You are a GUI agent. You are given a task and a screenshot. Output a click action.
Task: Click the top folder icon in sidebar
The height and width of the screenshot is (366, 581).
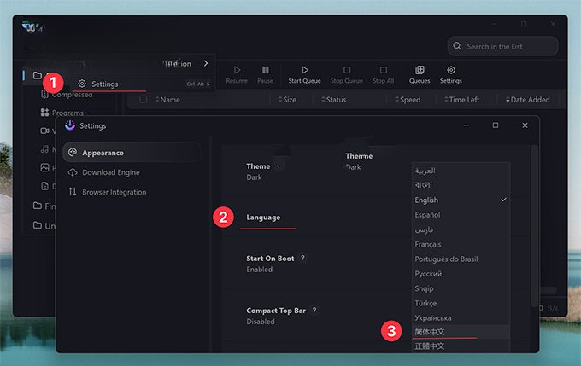tap(38, 75)
